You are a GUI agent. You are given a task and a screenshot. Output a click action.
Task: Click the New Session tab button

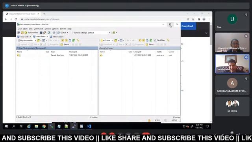coord(57,37)
